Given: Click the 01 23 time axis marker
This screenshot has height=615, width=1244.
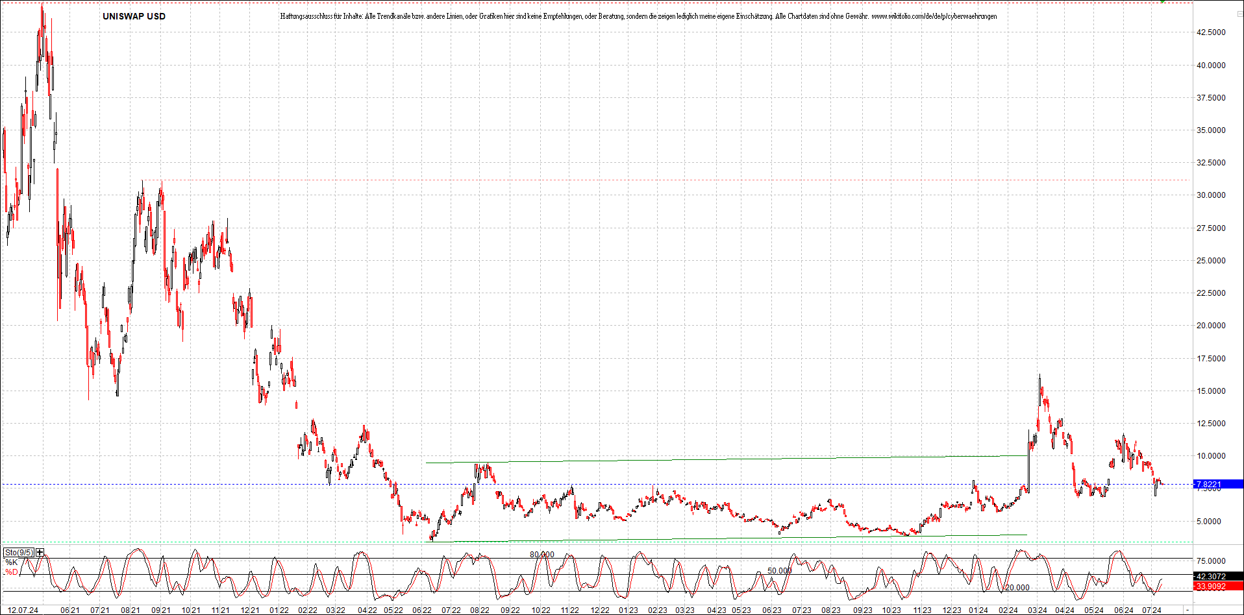Looking at the screenshot, I should coord(628,610).
